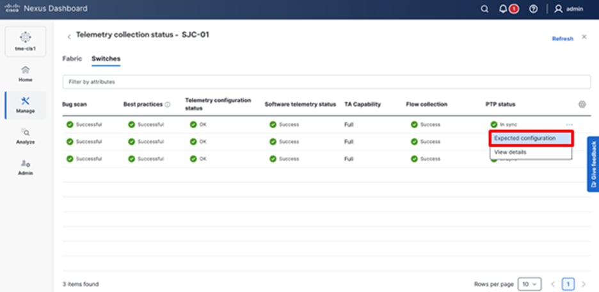Screen dimensions: 599x292
Task: Open the help question mark icon
Action: [533, 9]
